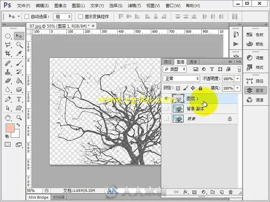Swap foreground and background colors
The image size is (270, 202).
pos(18,125)
